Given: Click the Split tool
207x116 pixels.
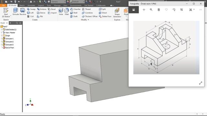Looking at the screenshot, I should tap(102, 9).
